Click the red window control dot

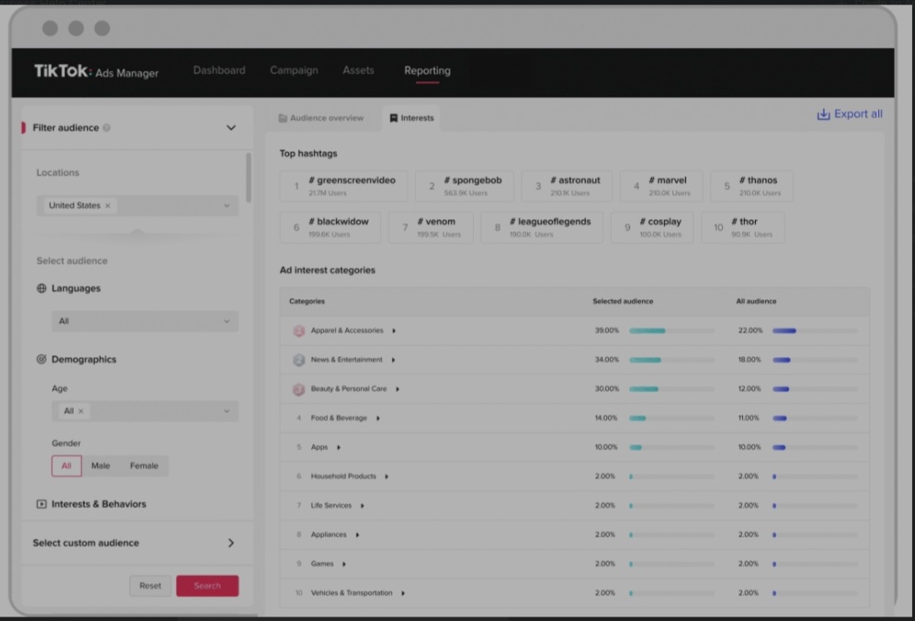[51, 28]
